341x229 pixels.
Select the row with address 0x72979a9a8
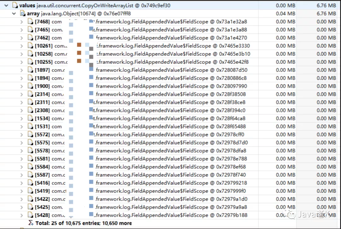(170, 207)
